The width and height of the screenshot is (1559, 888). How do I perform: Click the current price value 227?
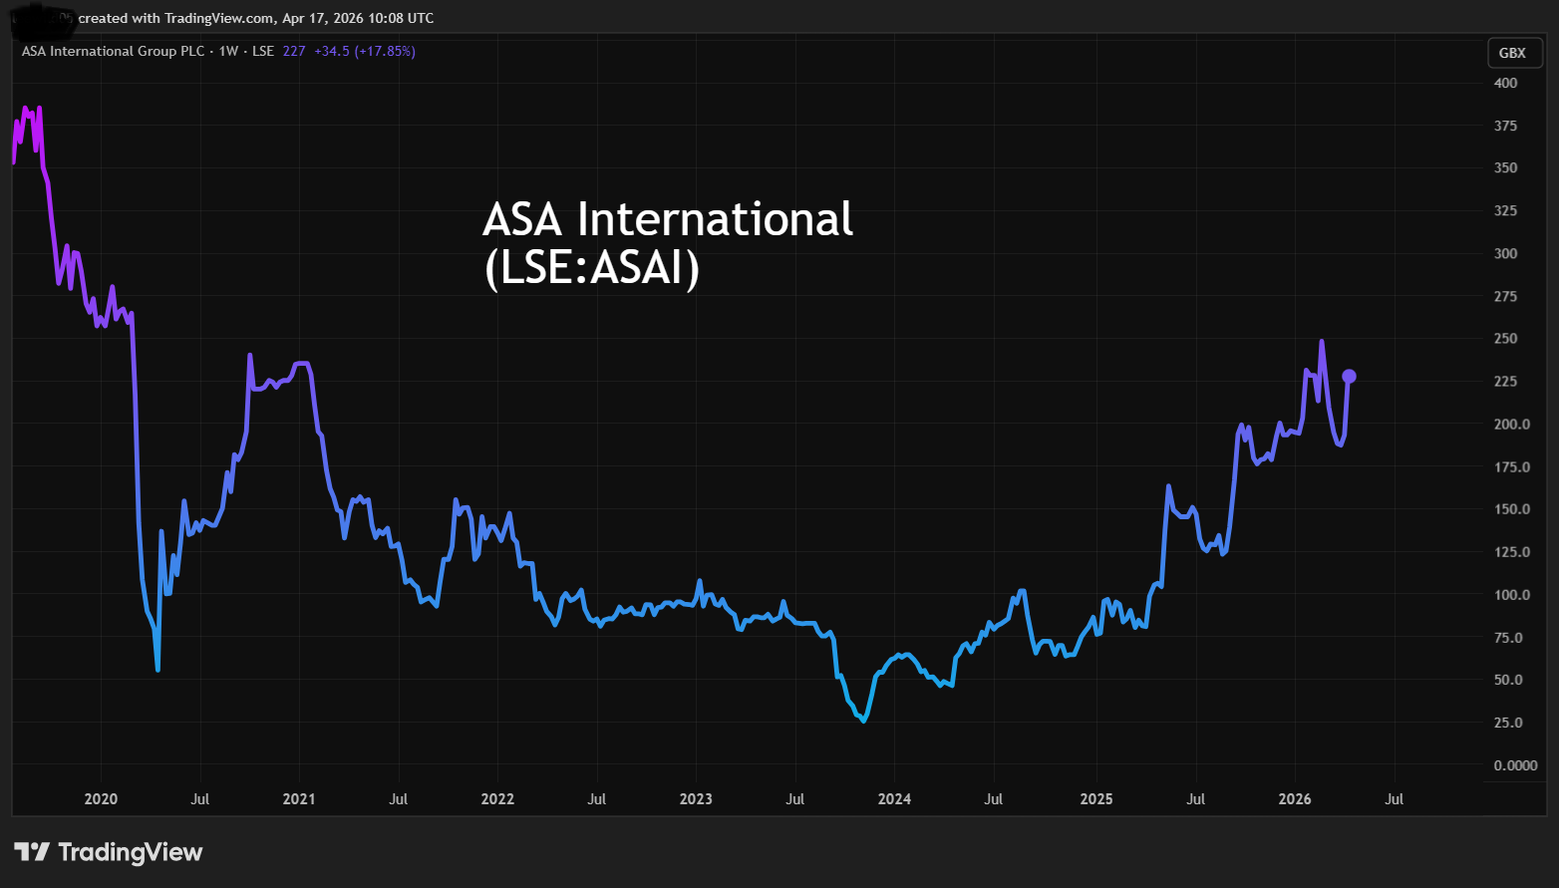[x=293, y=51]
